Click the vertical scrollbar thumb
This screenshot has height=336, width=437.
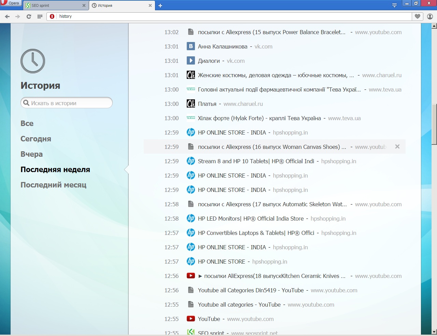coord(434,124)
